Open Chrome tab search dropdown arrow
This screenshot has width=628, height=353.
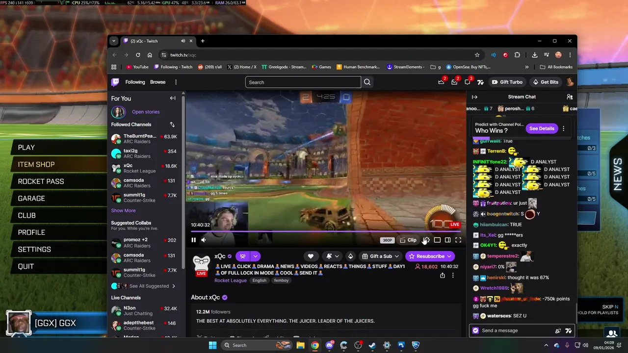pyautogui.click(x=114, y=41)
